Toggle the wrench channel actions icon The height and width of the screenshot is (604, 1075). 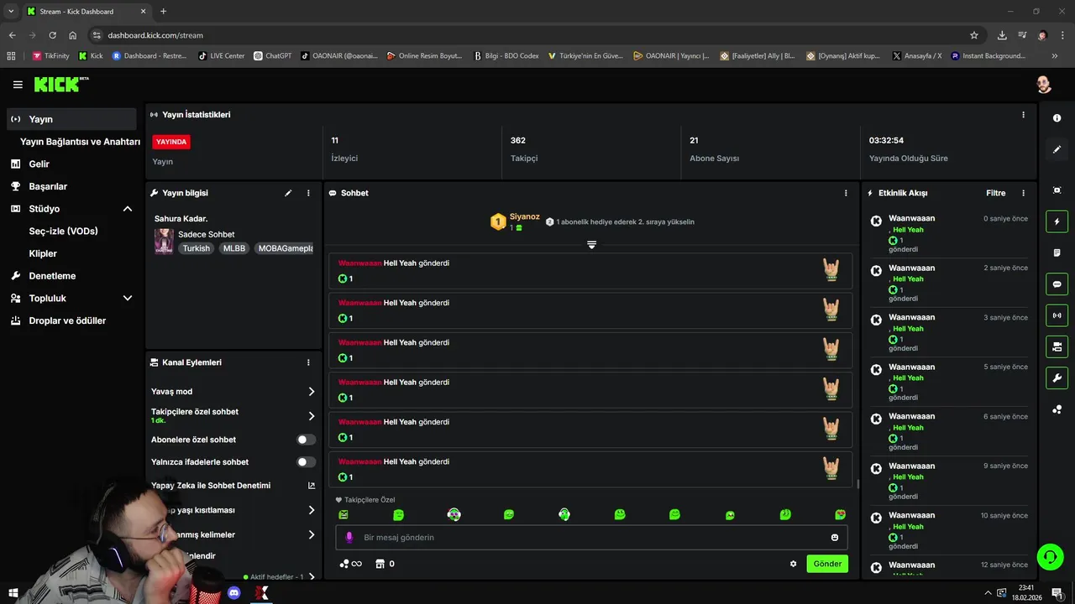tap(1057, 377)
